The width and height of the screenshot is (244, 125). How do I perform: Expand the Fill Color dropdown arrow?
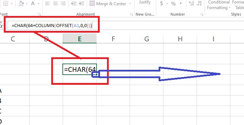(x=27, y=3)
